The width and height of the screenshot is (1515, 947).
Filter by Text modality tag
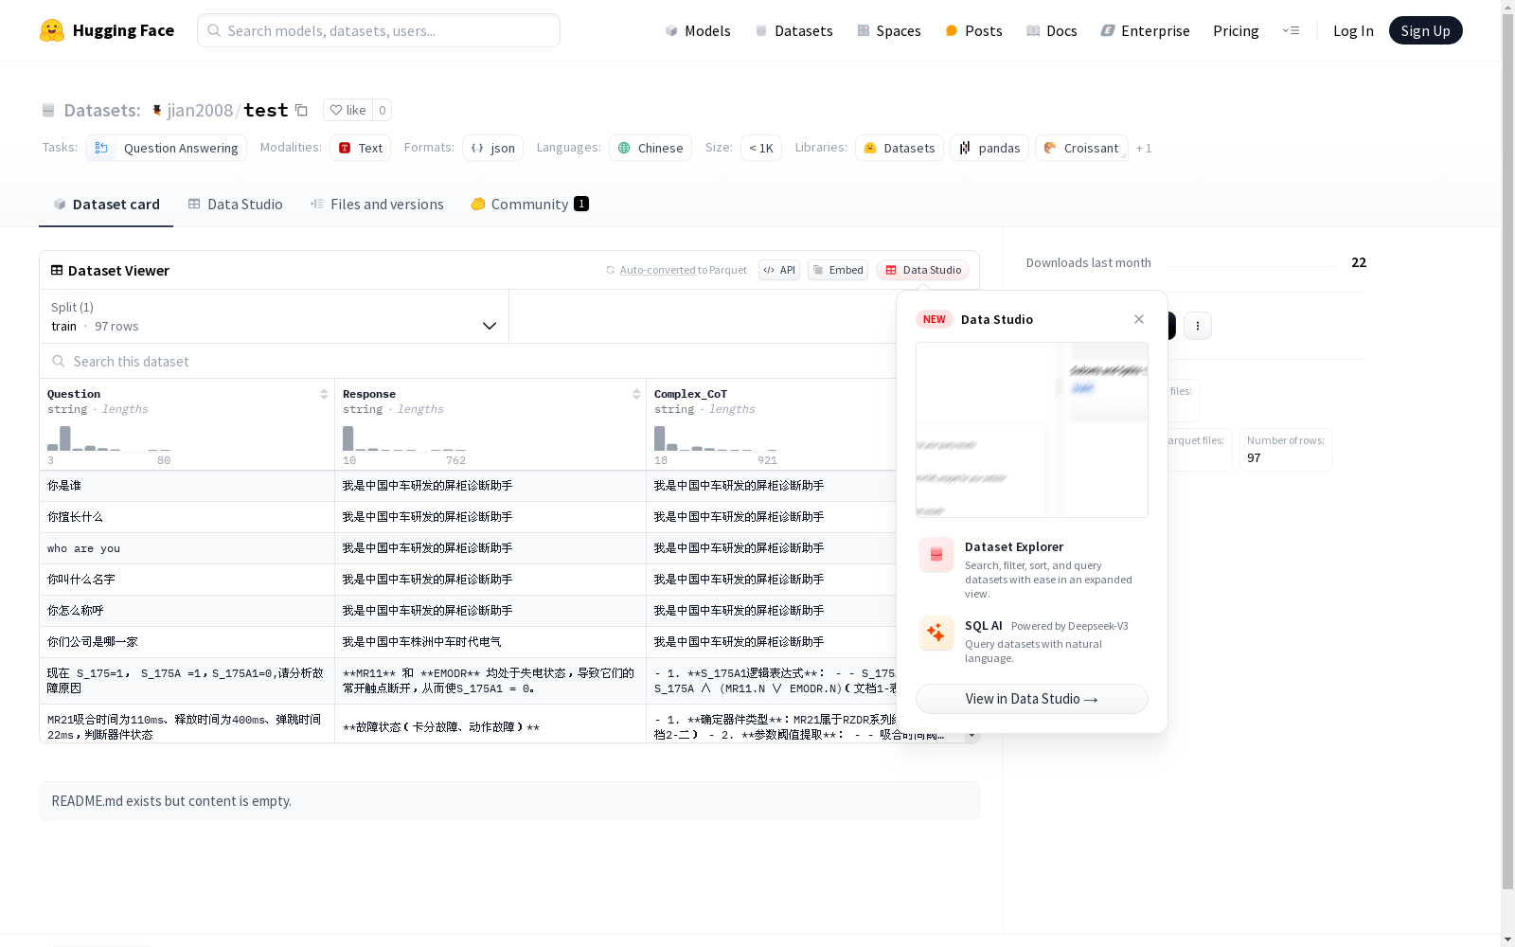(x=361, y=148)
